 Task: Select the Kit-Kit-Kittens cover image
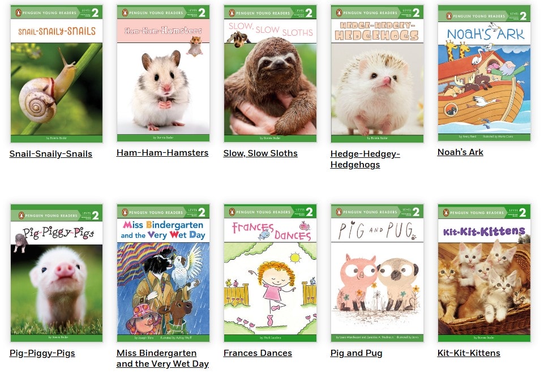[x=485, y=273]
